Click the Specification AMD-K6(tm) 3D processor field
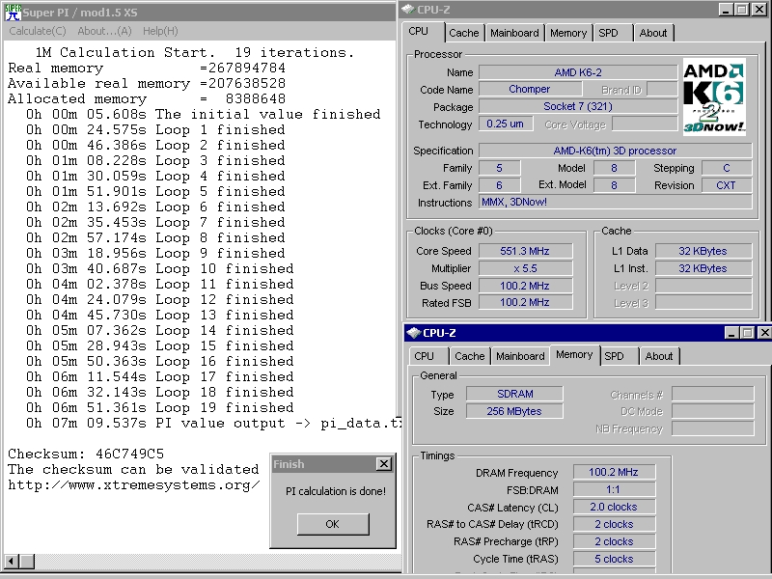 click(615, 151)
